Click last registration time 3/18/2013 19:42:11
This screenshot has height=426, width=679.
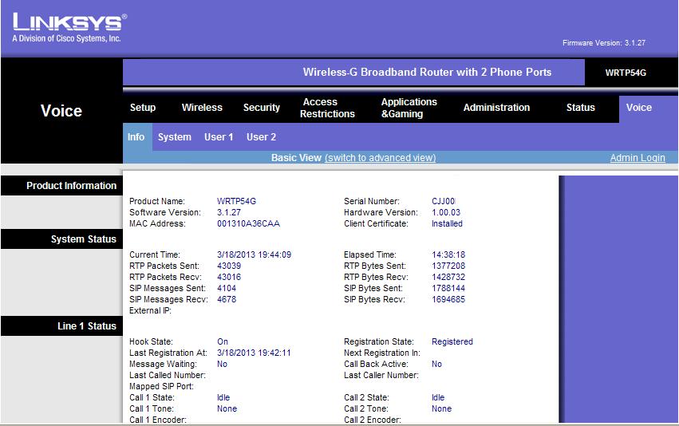click(x=254, y=353)
